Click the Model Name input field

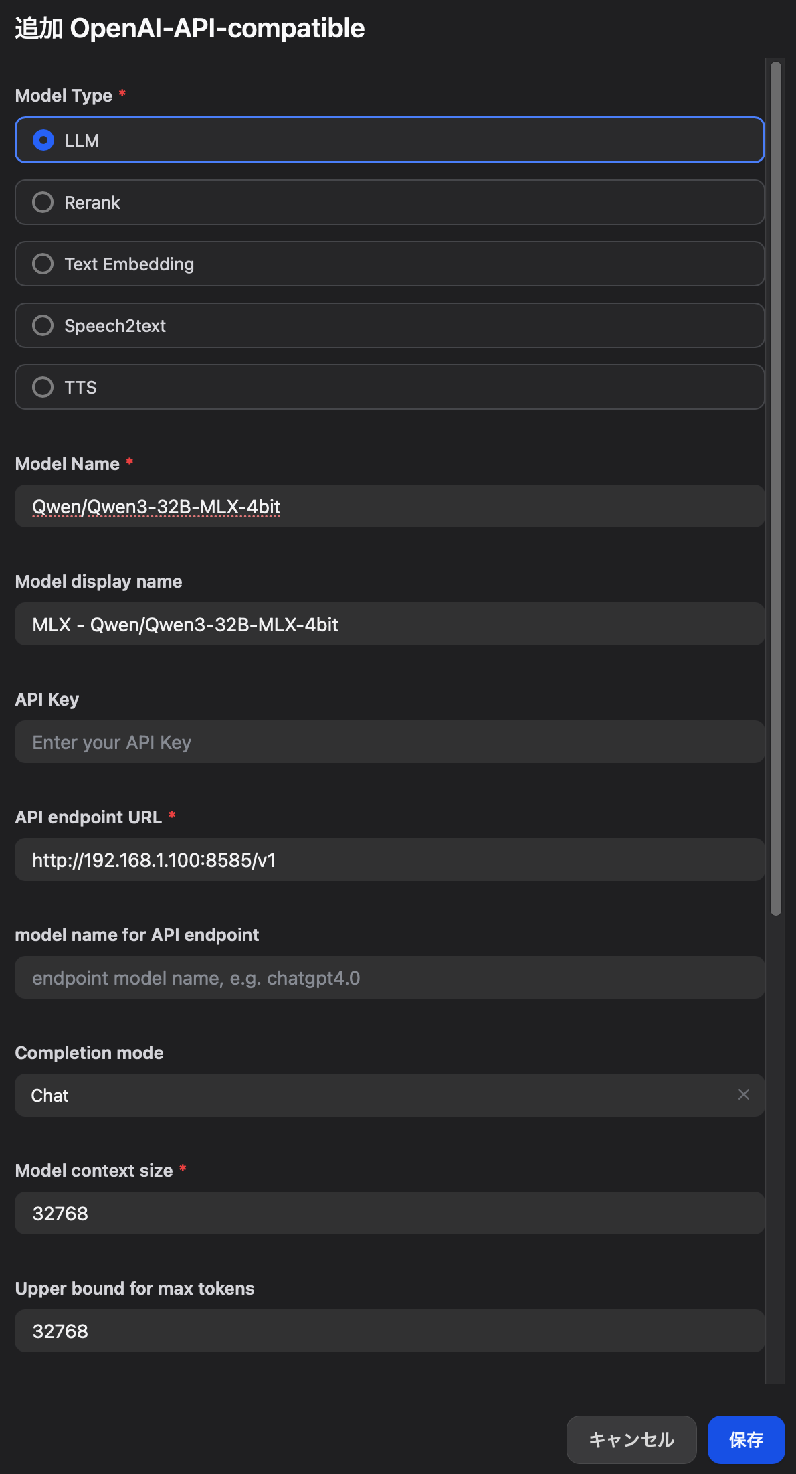389,507
